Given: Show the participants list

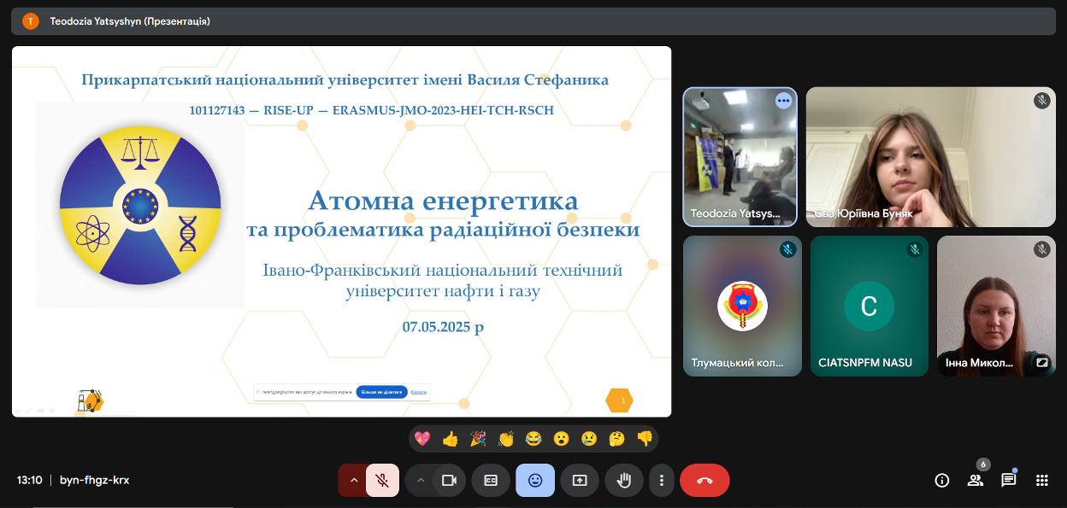Looking at the screenshot, I should pos(976,481).
